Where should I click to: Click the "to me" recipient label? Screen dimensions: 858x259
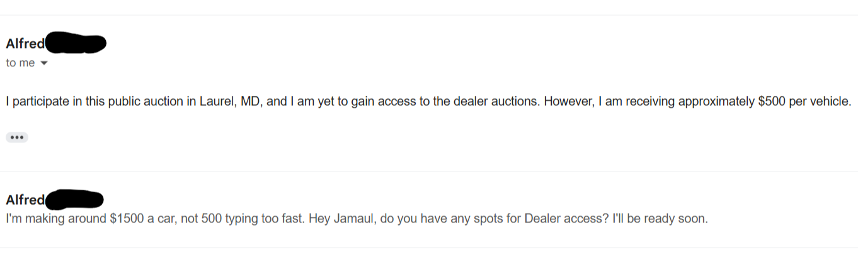pos(20,63)
